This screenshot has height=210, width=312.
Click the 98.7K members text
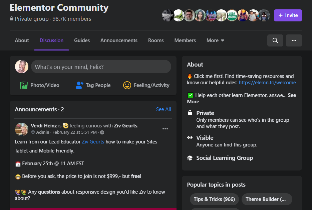click(72, 19)
